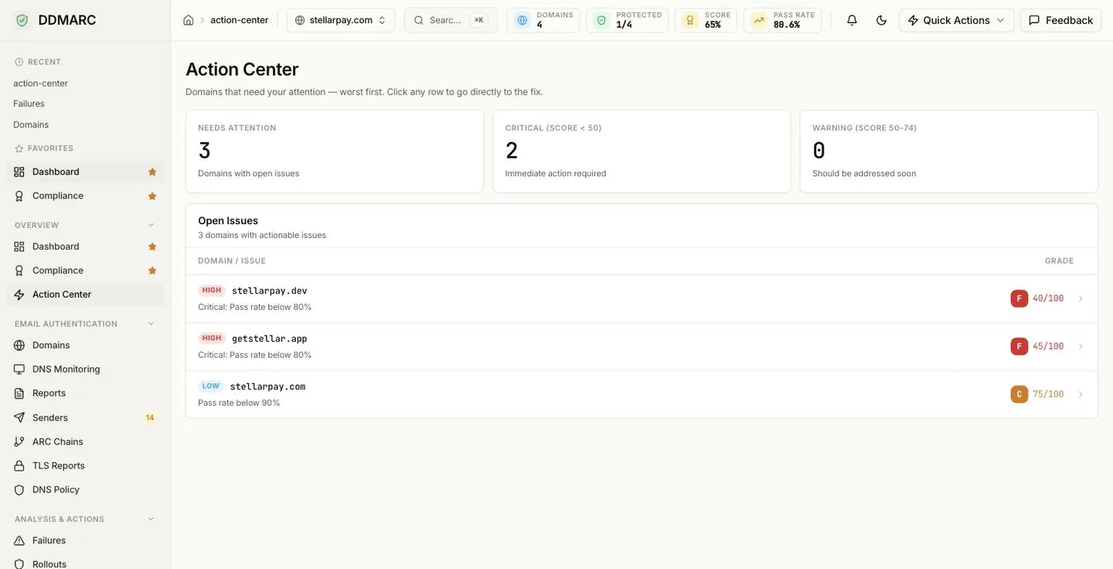Click Grade column header
This screenshot has height=569, width=1113.
coord(1059,261)
